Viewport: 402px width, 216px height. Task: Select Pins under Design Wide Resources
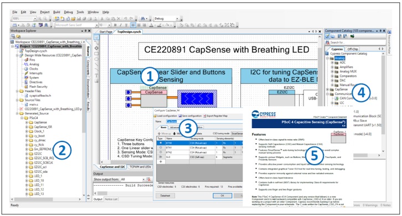(32, 60)
